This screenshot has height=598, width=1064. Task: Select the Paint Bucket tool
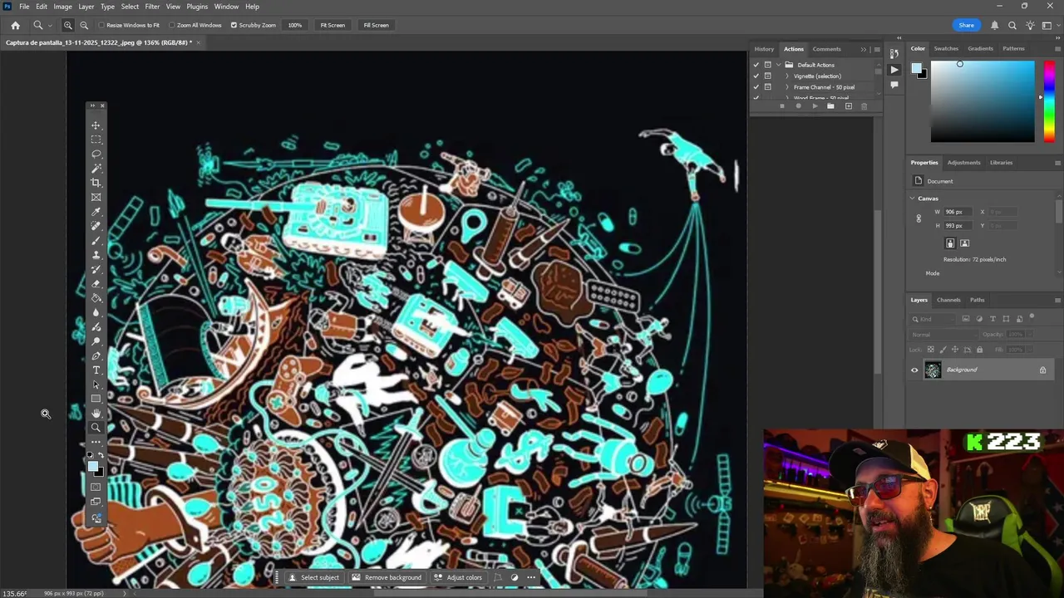[96, 298]
